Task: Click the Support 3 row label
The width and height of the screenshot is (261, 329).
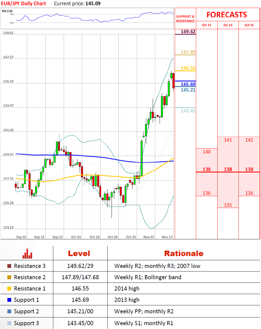Action: (x=26, y=323)
